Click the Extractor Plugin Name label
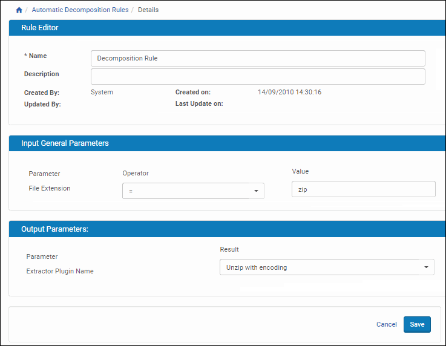 [60, 272]
